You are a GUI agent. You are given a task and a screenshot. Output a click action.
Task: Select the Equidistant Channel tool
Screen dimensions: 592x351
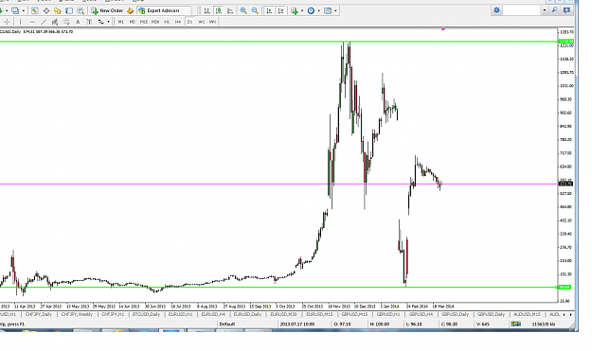coord(55,22)
